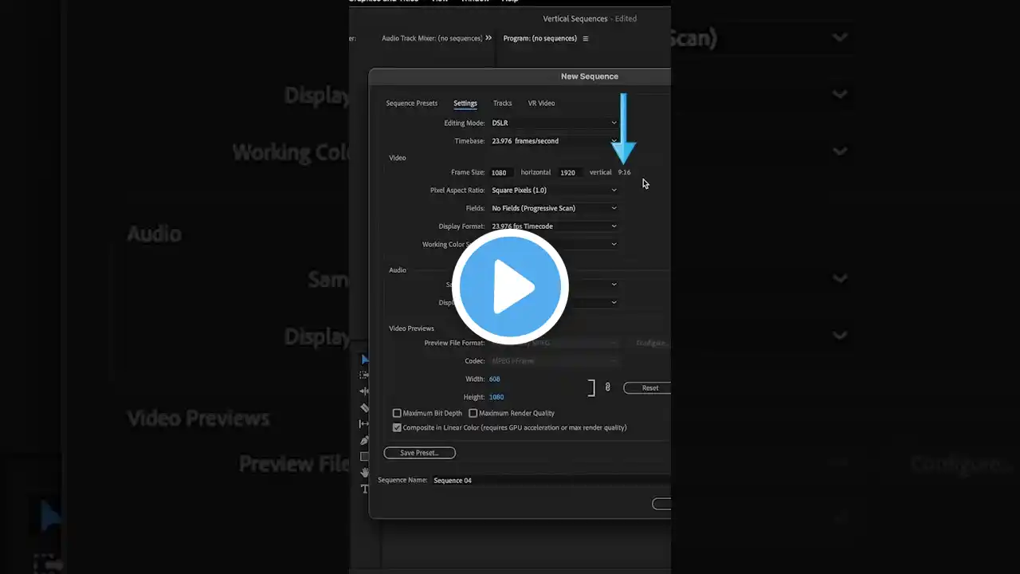
Task: Click the 9:16 aspect ratio text
Action: point(624,172)
